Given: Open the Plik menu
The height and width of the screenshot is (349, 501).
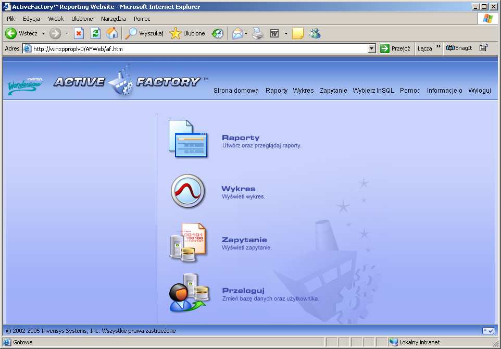Looking at the screenshot, I should (11, 19).
